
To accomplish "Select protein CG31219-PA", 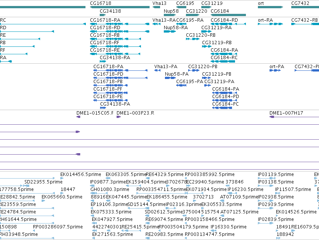I will pos(219,82).
